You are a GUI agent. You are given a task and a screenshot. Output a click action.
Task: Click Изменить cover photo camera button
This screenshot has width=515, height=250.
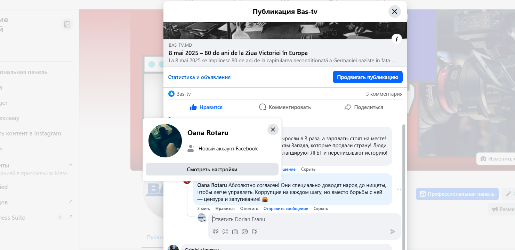(x=496, y=159)
